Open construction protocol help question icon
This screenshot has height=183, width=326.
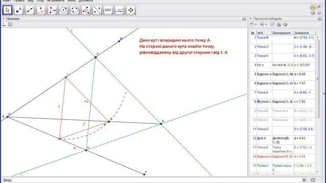pos(285,24)
